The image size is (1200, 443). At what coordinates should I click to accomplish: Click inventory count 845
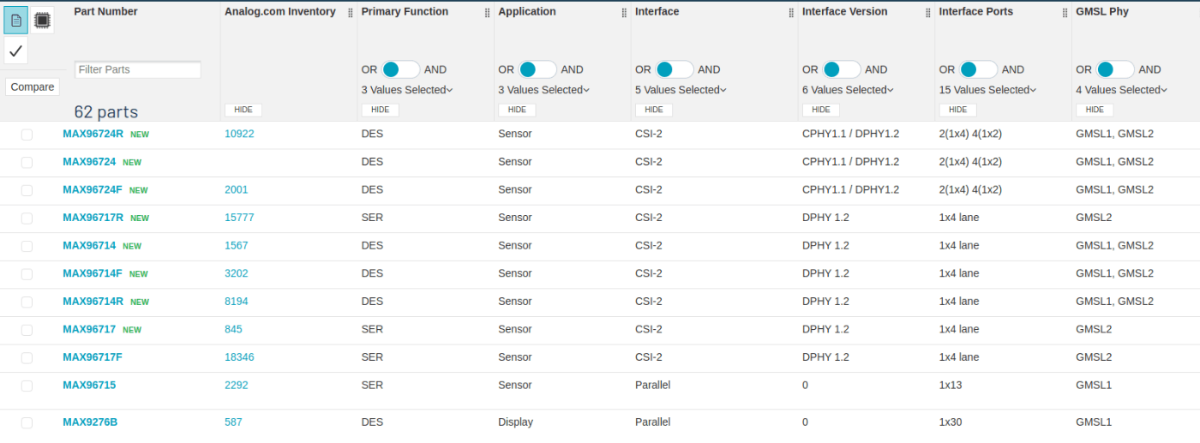coord(233,329)
